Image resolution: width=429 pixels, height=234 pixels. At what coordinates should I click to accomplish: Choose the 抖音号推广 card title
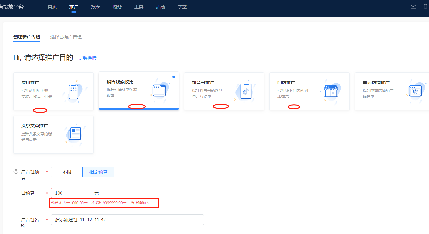coord(203,83)
